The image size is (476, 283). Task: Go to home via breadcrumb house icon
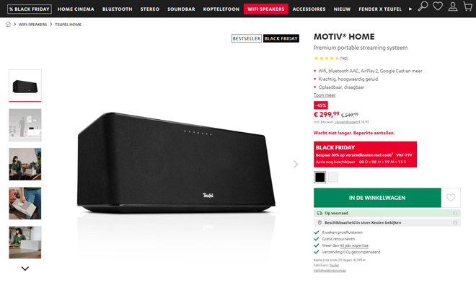[8, 25]
